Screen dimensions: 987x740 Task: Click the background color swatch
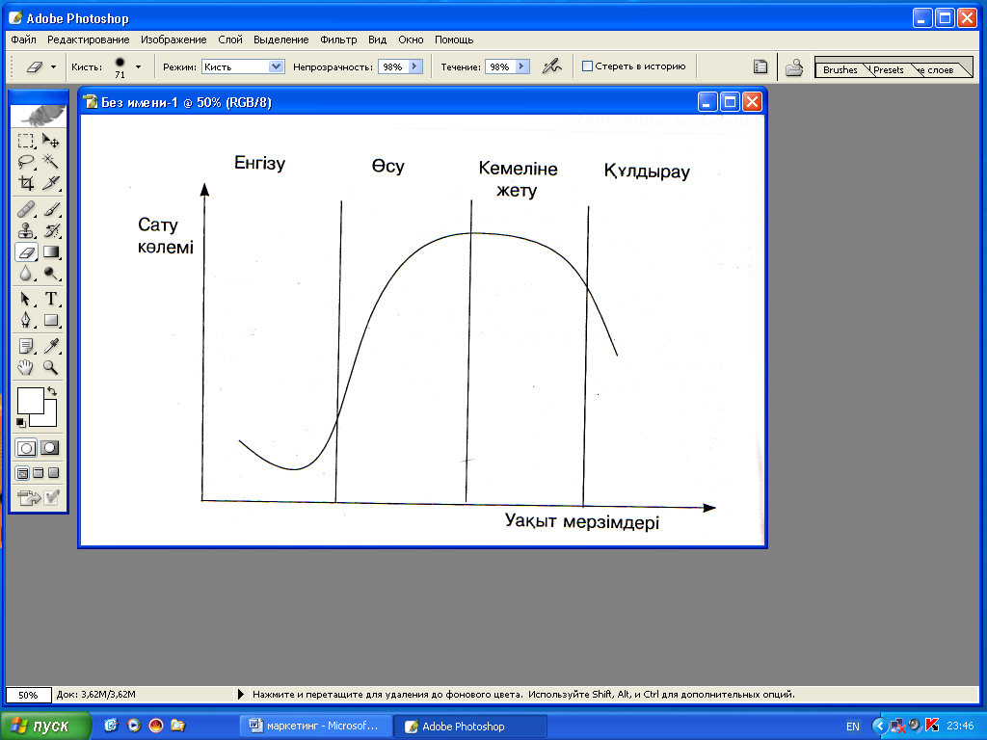[49, 418]
